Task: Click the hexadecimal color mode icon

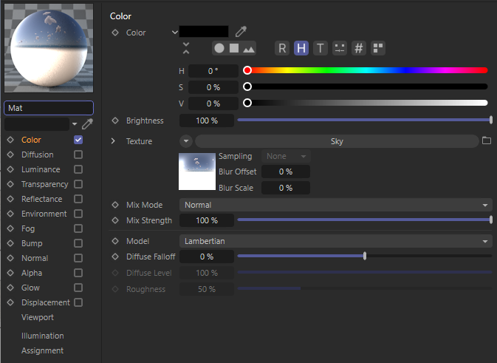Action: pos(359,48)
